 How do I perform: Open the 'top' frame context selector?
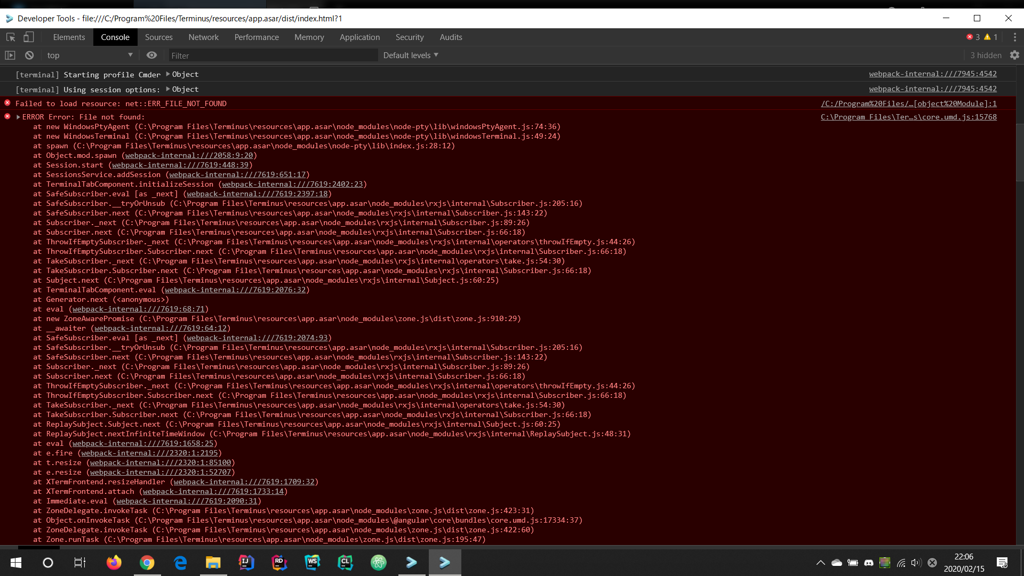pyautogui.click(x=89, y=55)
